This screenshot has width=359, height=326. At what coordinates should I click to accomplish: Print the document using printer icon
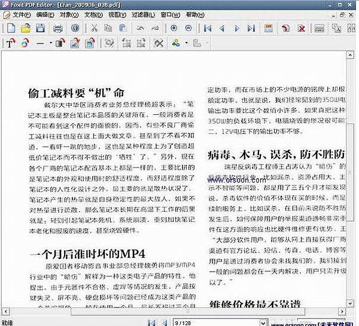coord(57,28)
